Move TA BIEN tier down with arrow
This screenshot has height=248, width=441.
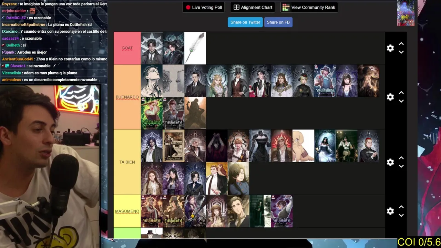click(401, 166)
